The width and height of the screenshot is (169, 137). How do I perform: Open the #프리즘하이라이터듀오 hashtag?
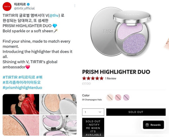point(22,82)
